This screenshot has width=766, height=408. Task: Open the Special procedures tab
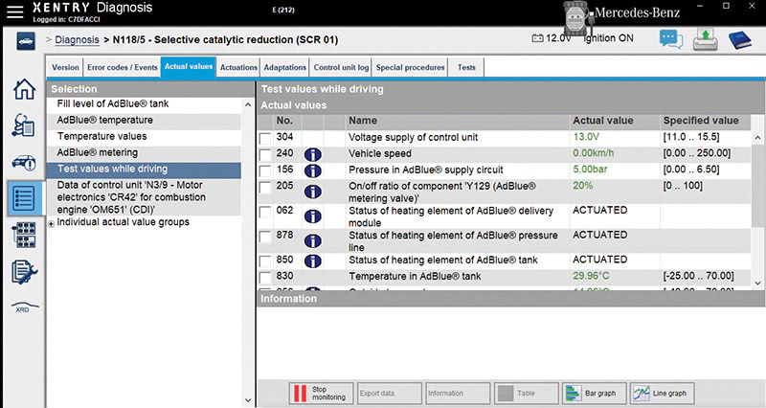411,67
